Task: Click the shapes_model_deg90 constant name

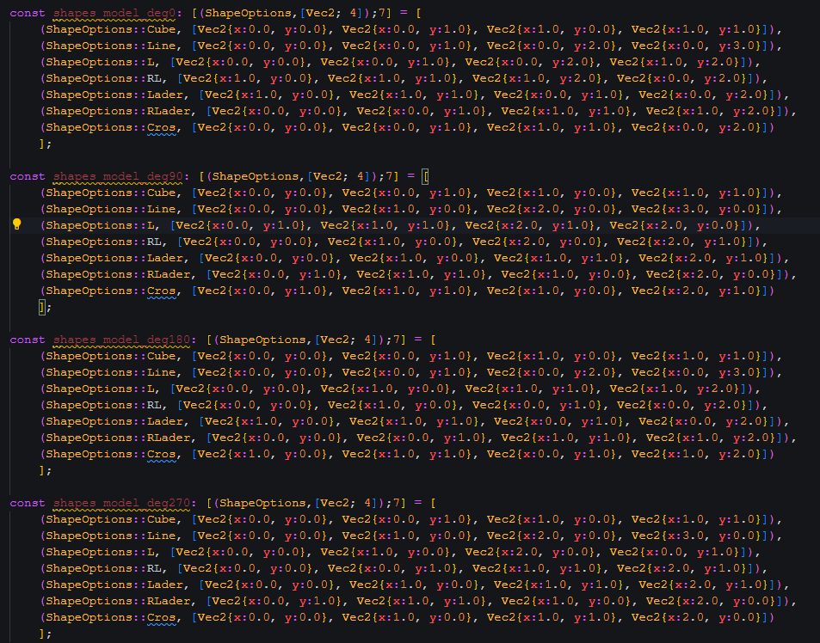Action: (118, 176)
